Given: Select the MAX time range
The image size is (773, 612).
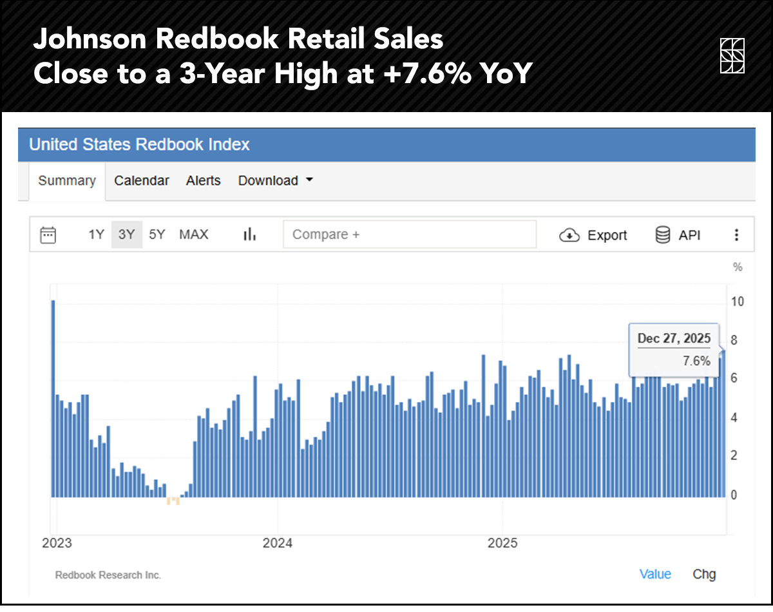Looking at the screenshot, I should [194, 235].
